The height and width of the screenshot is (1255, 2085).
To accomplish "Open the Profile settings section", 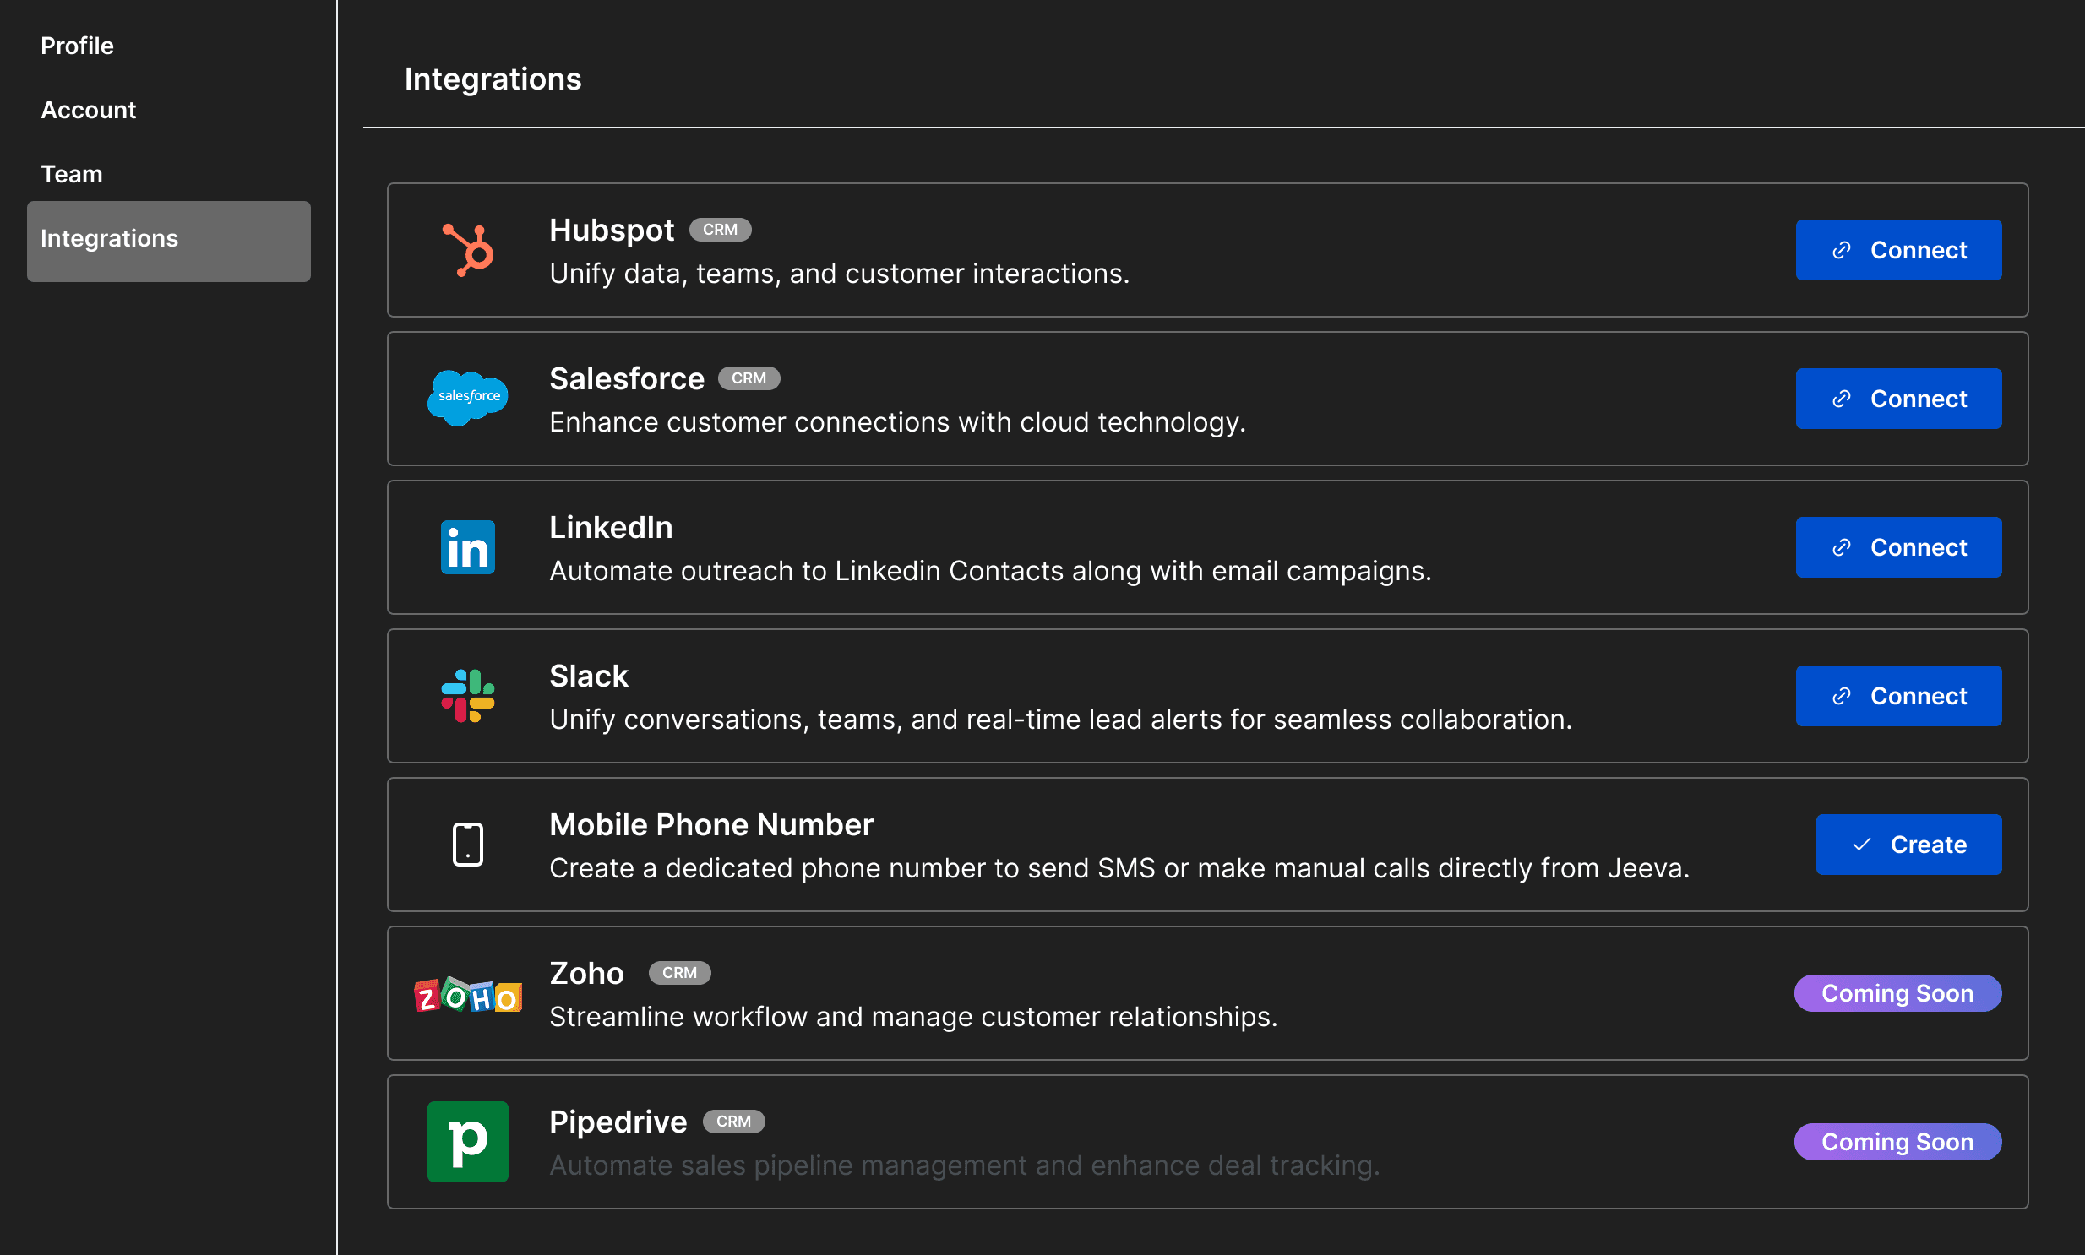I will point(77,46).
